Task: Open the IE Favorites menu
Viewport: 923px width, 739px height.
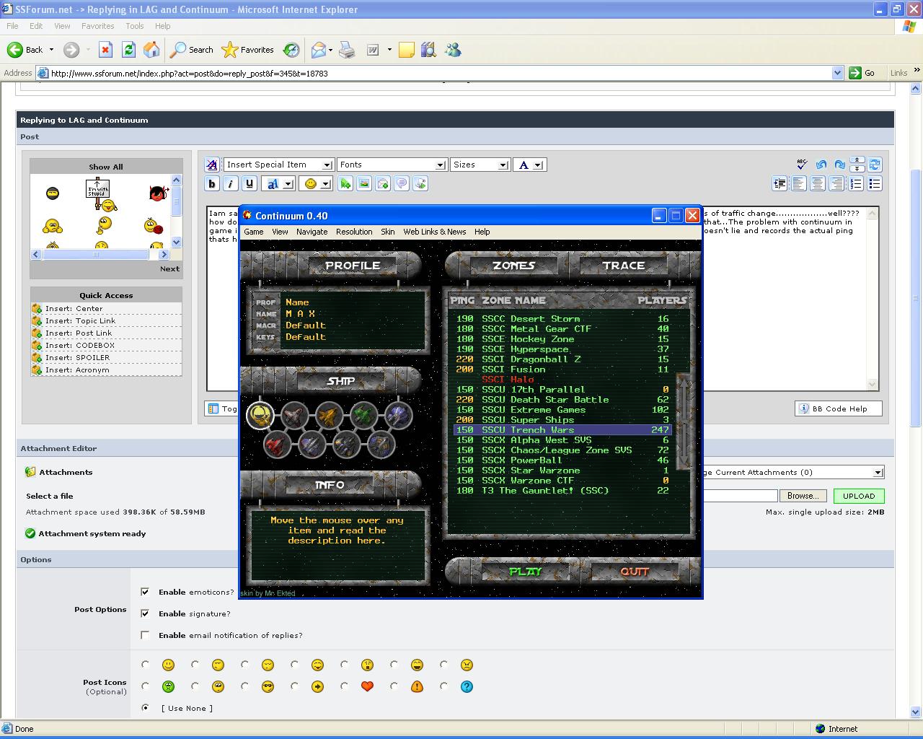Action: coord(97,26)
